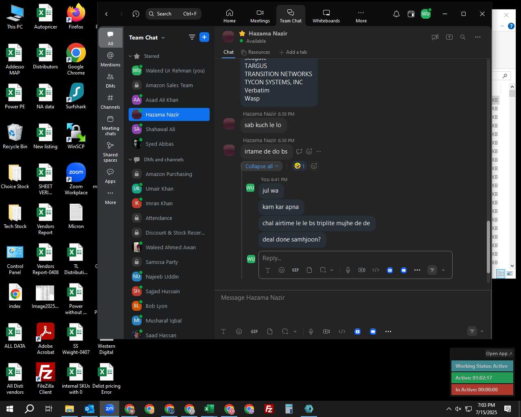Open Shared spaces in the sidebar
This screenshot has width=521, height=417.
(x=110, y=152)
